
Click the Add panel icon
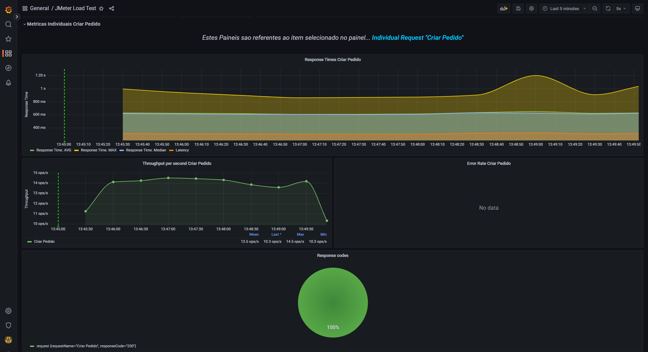click(504, 8)
